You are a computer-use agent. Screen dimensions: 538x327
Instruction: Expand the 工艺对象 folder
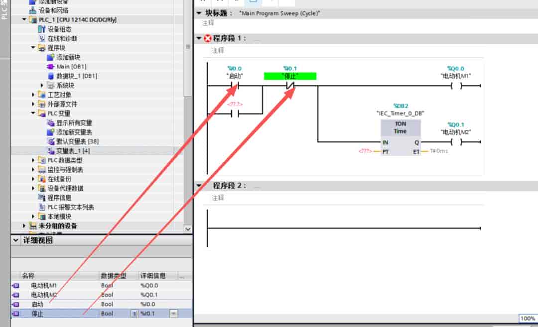33,95
